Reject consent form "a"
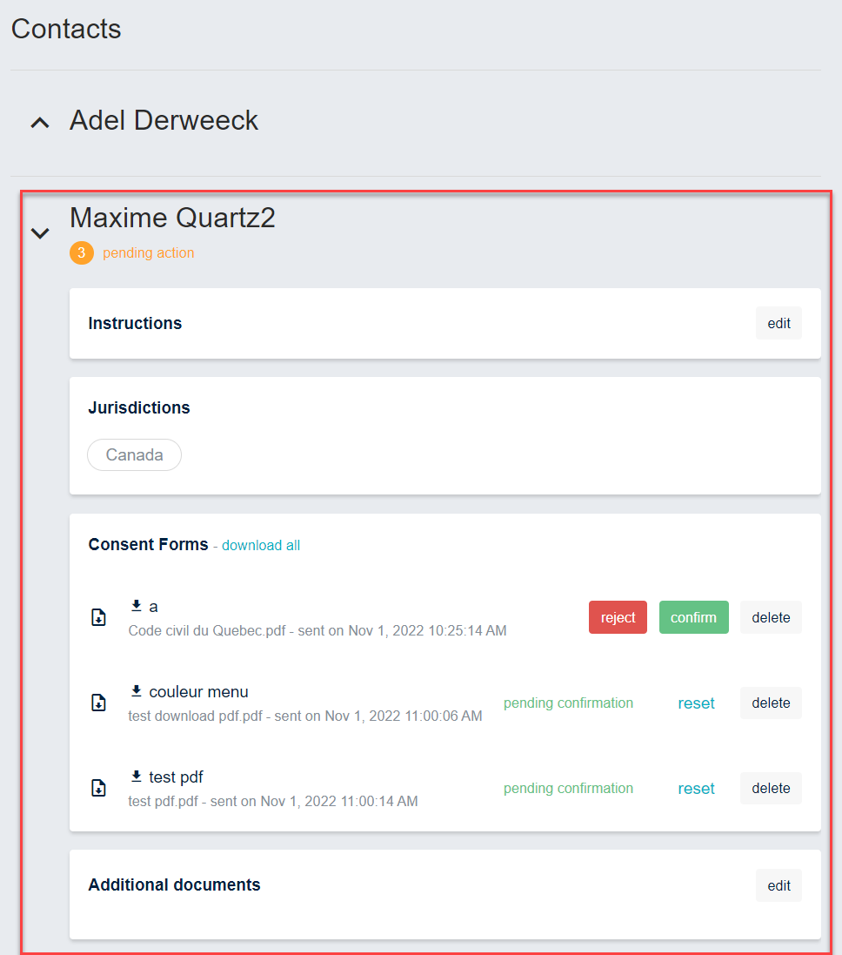 618,617
